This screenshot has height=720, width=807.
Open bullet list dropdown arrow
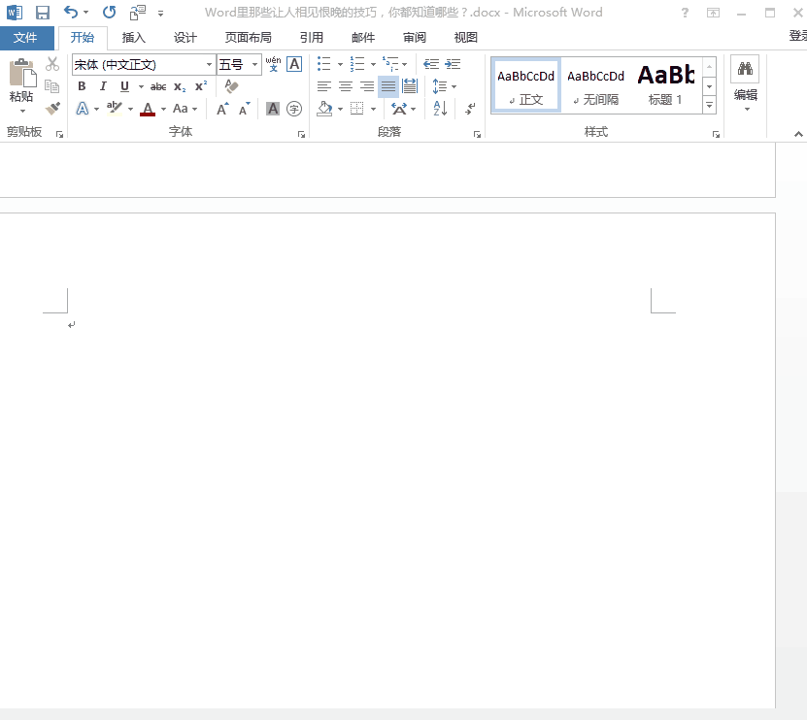pos(340,65)
